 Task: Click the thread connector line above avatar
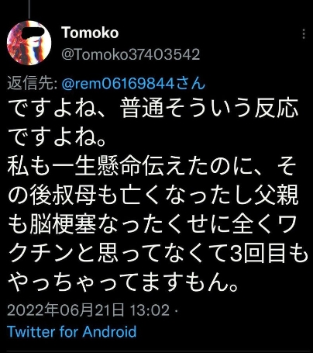29,9
